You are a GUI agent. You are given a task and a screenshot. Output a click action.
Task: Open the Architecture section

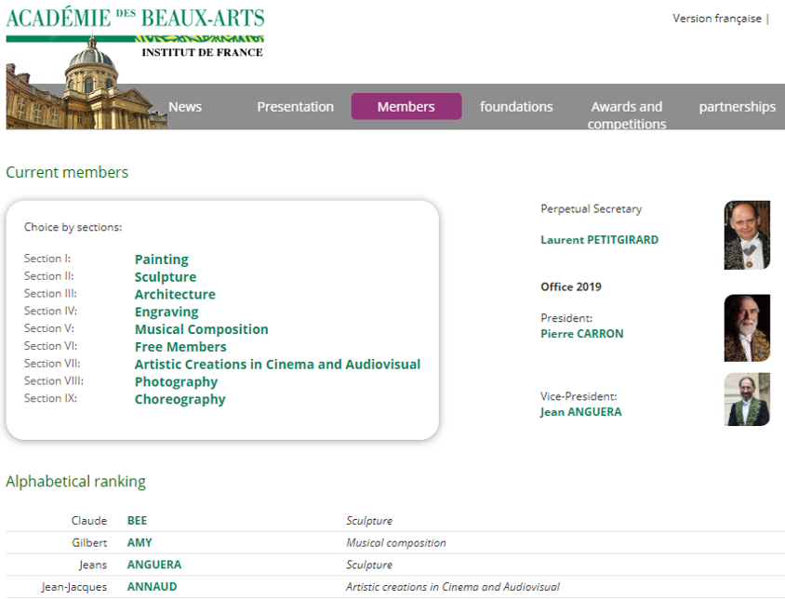point(175,295)
